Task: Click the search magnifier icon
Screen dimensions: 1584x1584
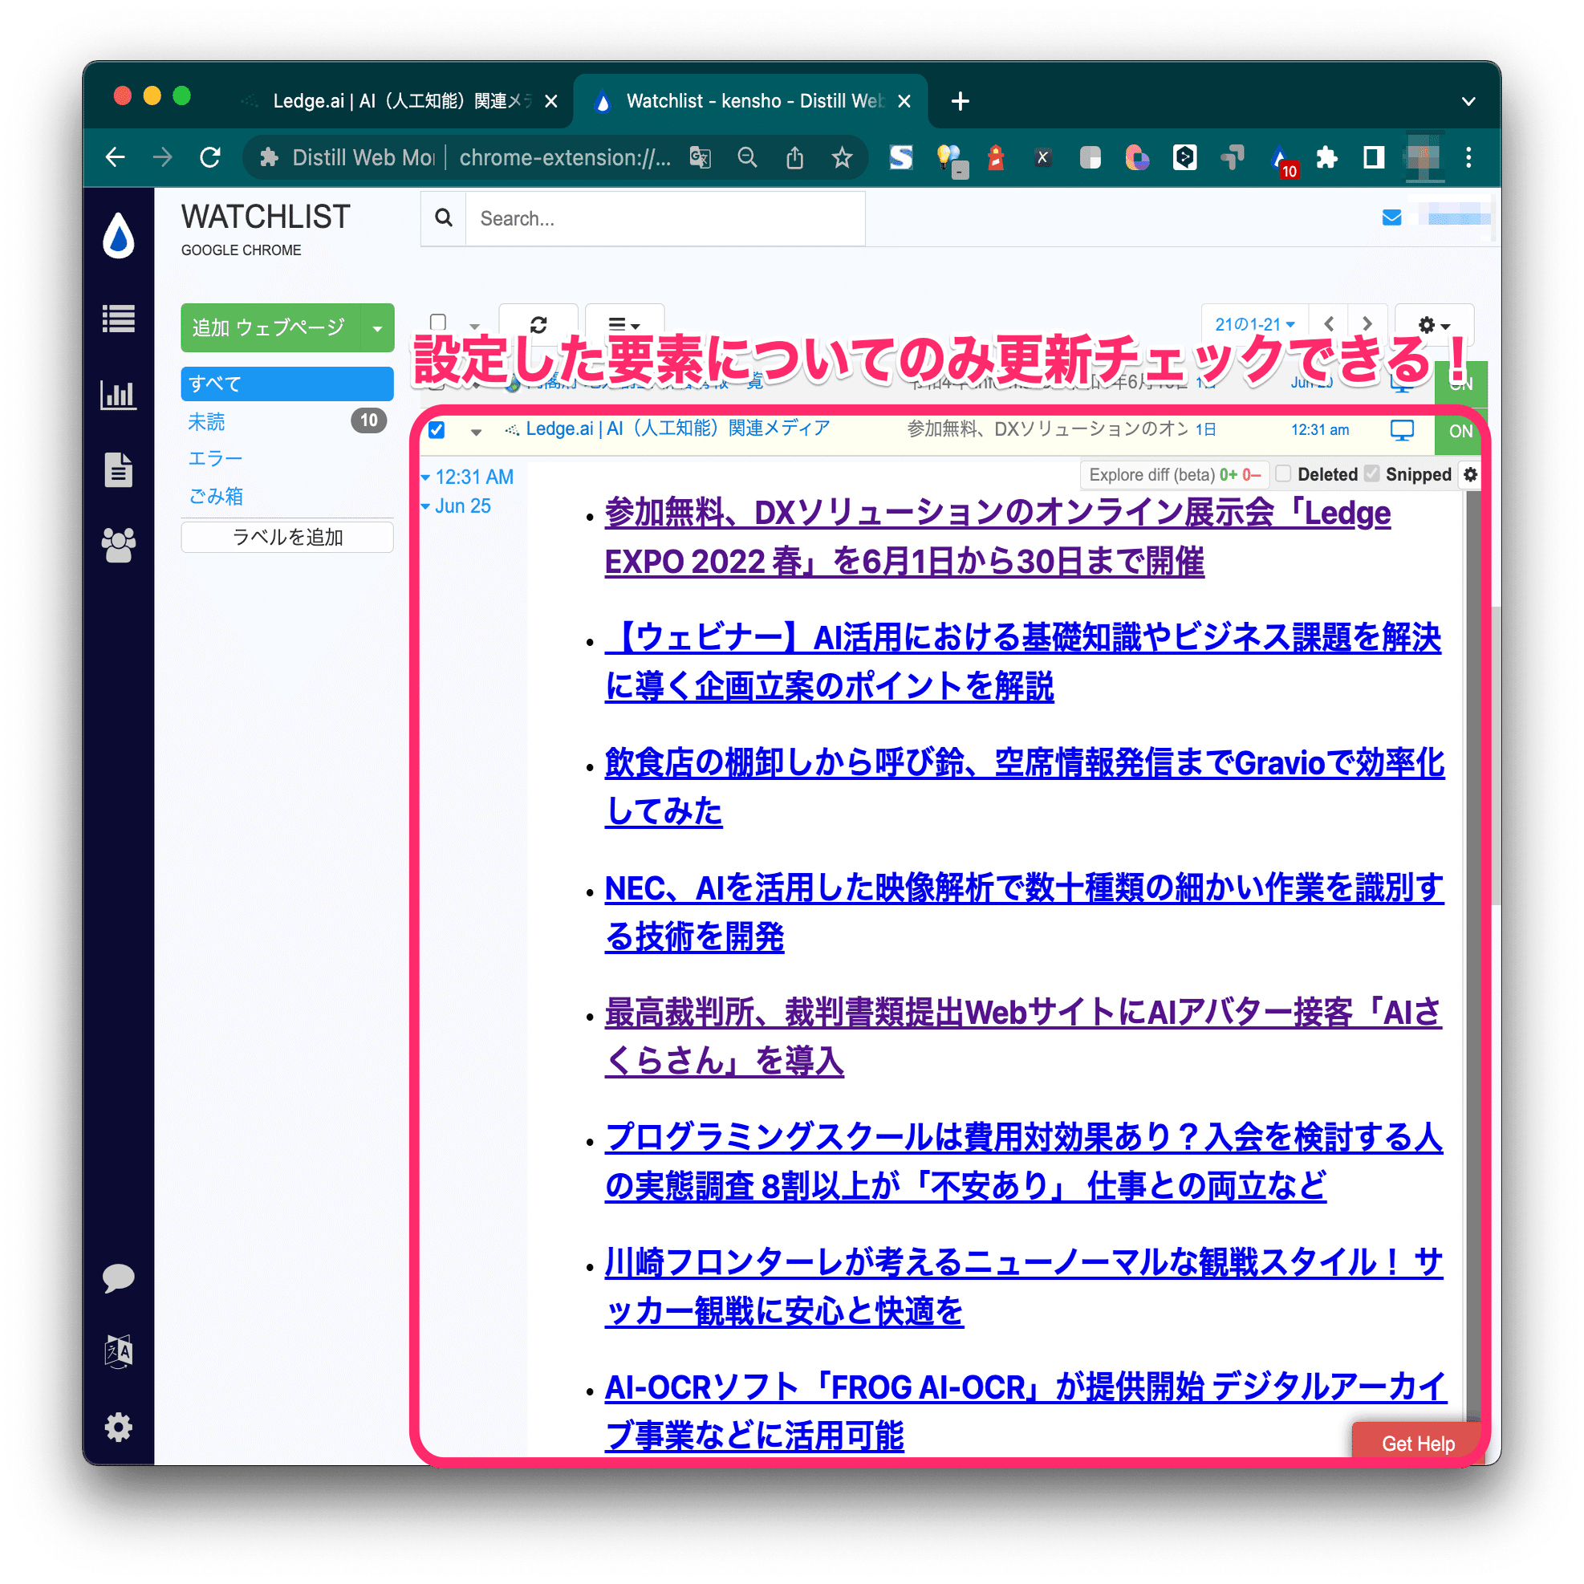Action: click(444, 217)
